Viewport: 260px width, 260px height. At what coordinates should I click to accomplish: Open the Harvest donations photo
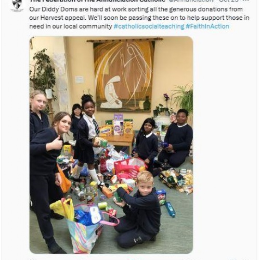coord(111,145)
